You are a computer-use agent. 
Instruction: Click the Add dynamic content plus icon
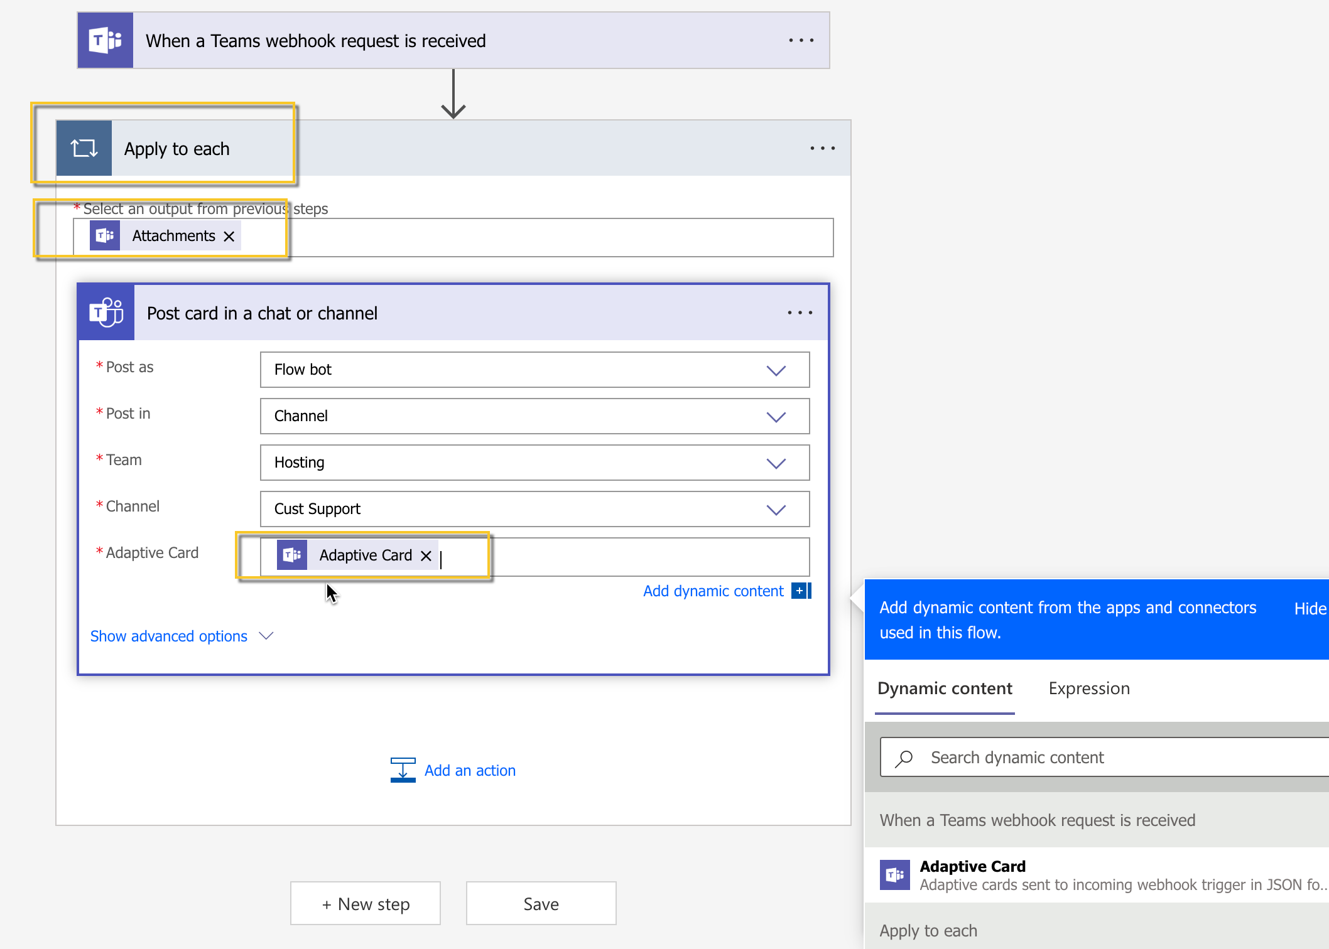(800, 591)
